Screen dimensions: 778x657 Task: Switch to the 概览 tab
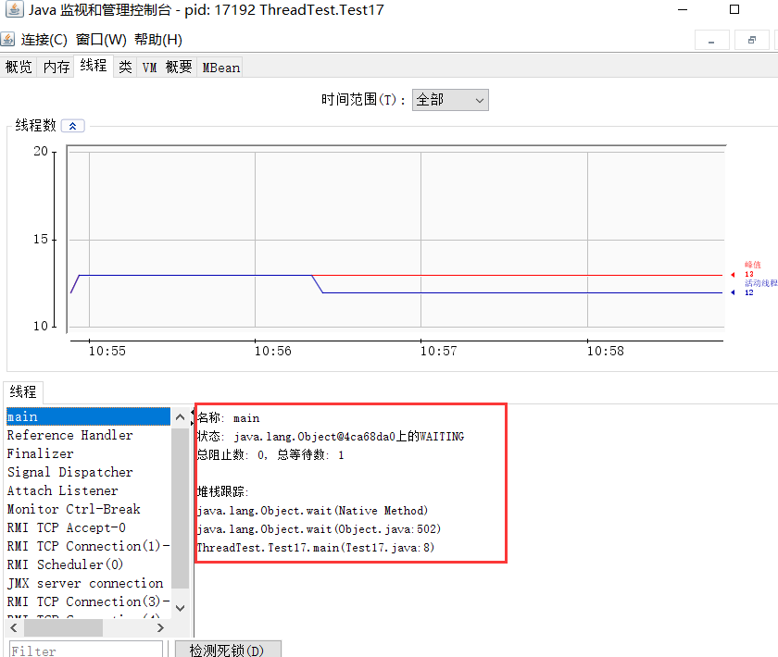[19, 67]
